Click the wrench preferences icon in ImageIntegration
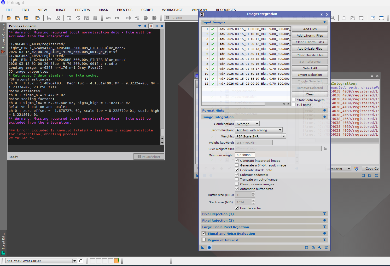This screenshot has height=266, width=390. [319, 248]
